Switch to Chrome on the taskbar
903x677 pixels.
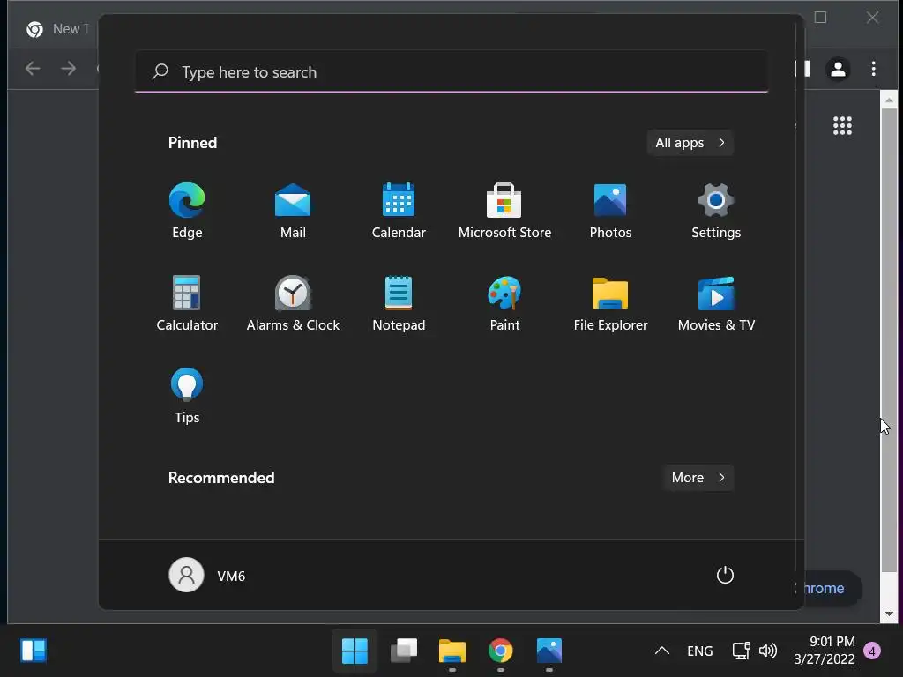coord(501,651)
